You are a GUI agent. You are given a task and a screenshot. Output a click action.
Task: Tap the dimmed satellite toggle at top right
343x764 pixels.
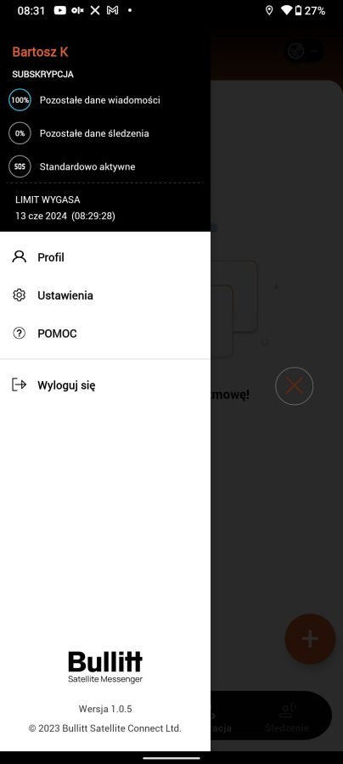point(303,51)
